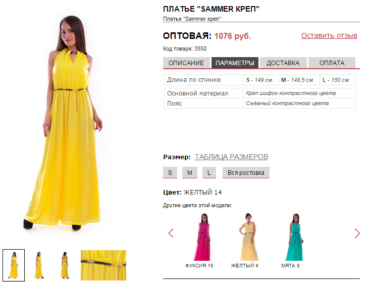
Task: Open the belt close-up thumbnail
Action: click(103, 265)
